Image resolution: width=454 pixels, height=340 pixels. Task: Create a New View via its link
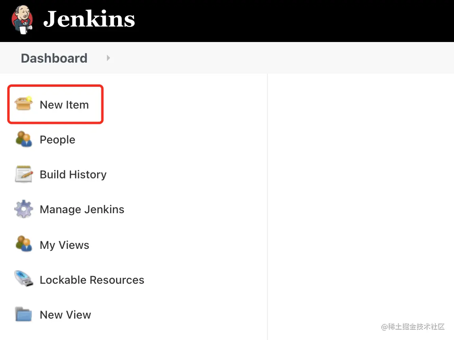65,315
